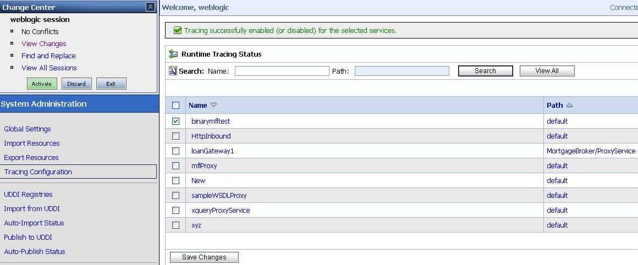Viewport: 638px width, 265px height.
Task: Open Import from UDDI menu item
Action: click(x=32, y=208)
